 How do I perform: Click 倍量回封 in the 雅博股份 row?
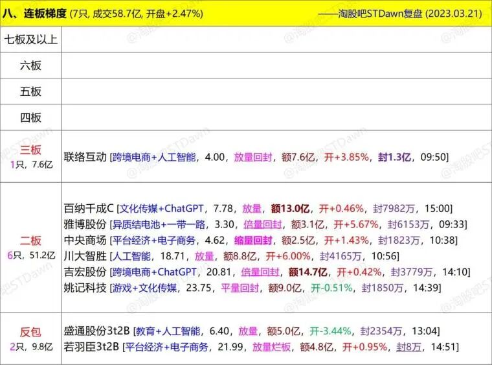(x=263, y=224)
